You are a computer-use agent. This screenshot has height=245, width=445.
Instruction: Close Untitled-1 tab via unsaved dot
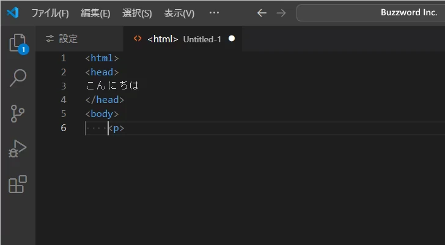232,39
